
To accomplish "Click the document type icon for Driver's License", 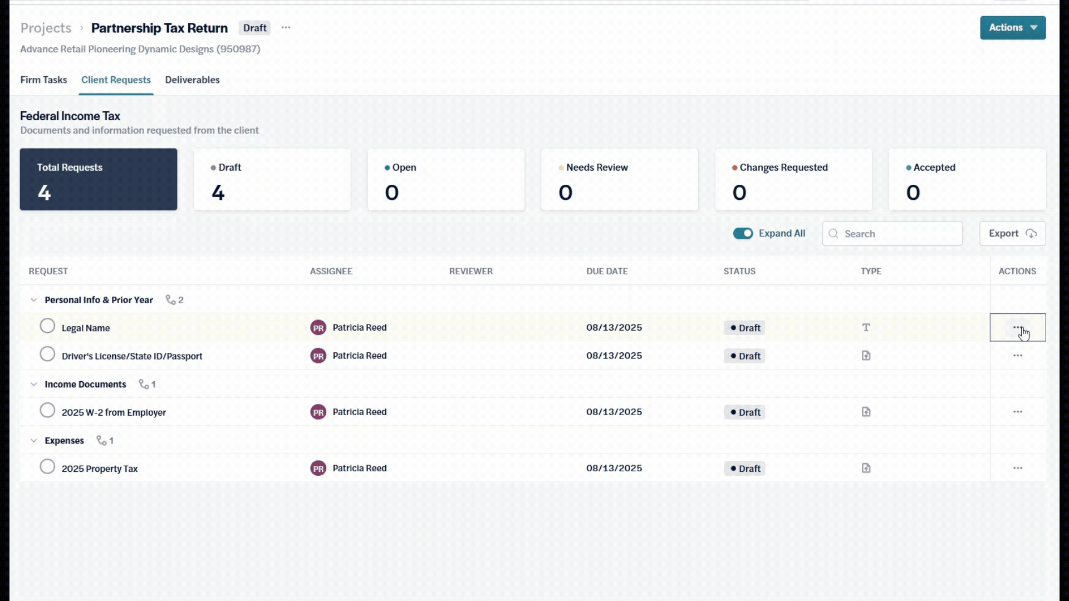I will (866, 356).
